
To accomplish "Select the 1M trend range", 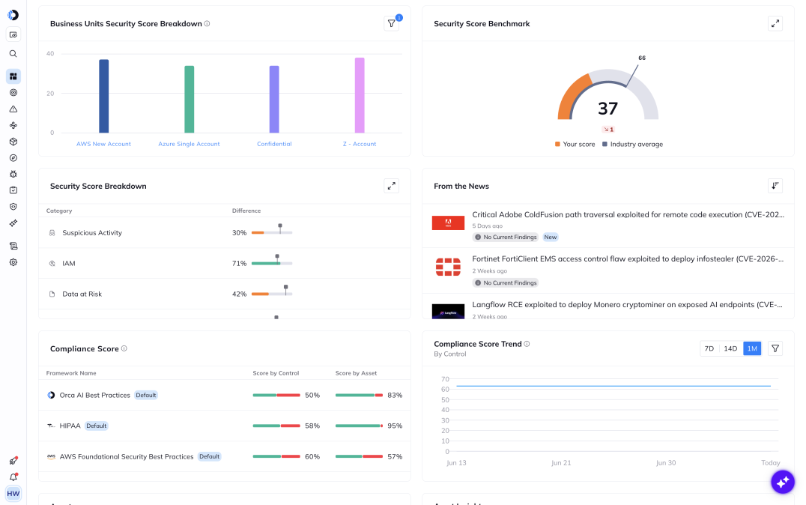I will (752, 348).
